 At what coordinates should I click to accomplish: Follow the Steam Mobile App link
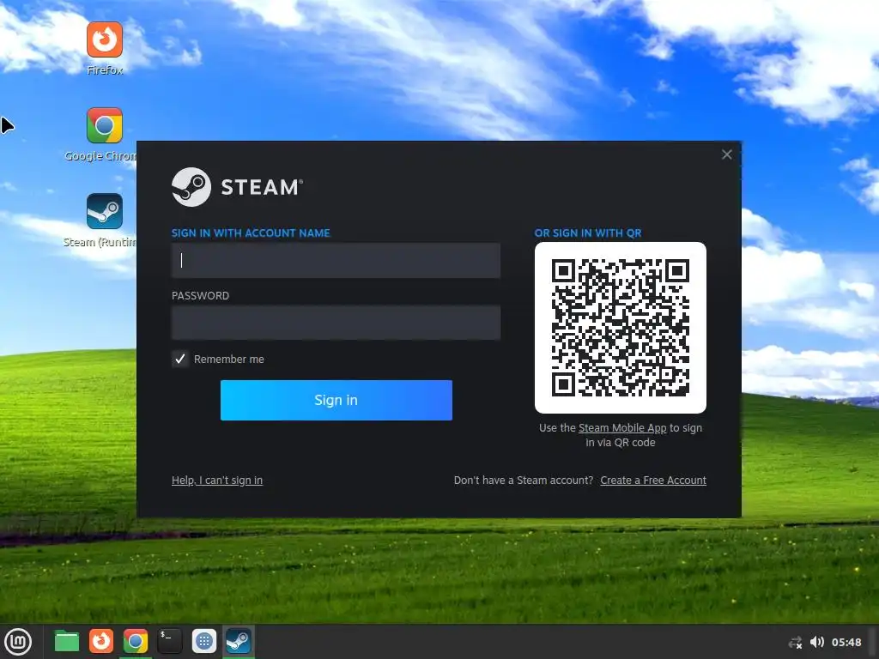click(x=622, y=428)
